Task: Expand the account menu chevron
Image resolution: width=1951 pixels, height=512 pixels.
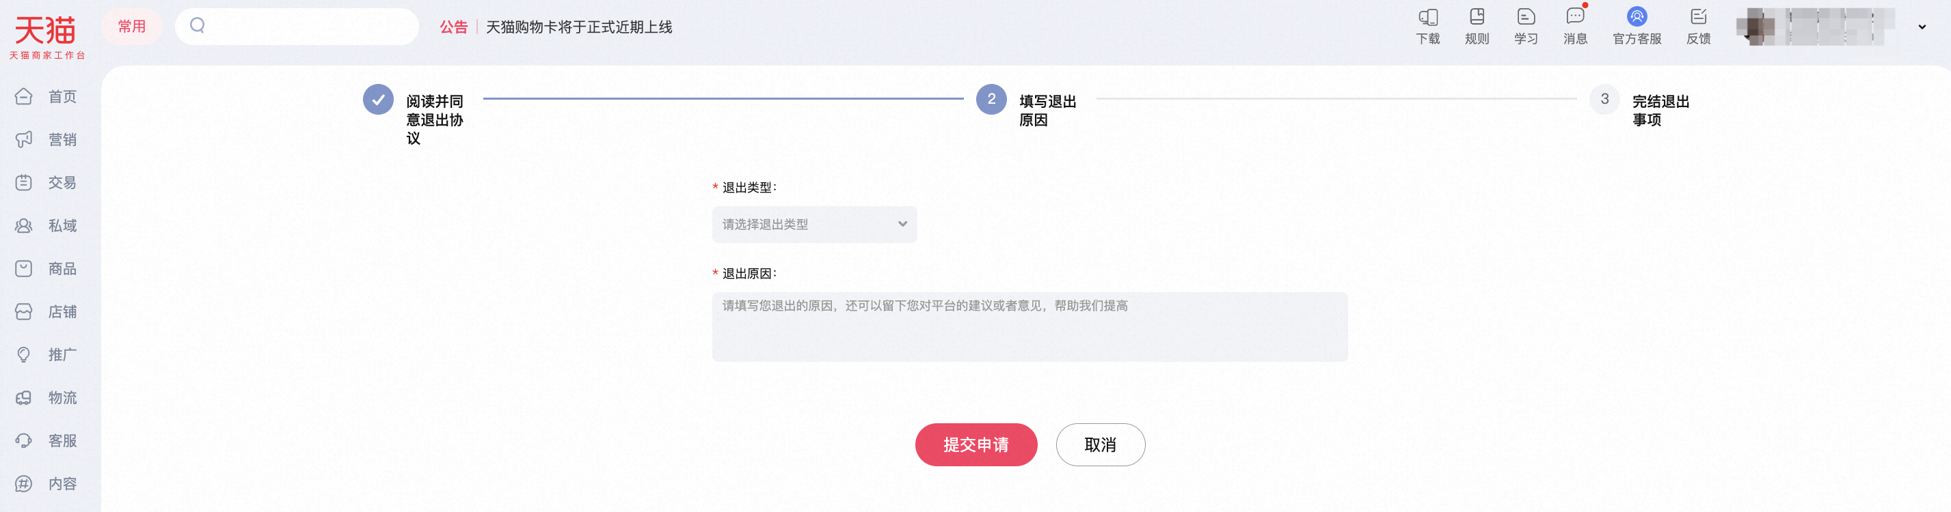Action: point(1922,27)
